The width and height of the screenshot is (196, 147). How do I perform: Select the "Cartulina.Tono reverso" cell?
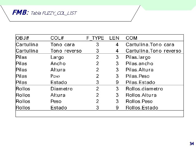[x=153, y=51]
